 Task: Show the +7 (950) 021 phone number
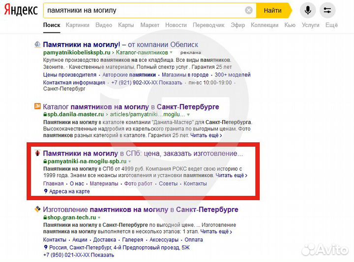[79, 255]
